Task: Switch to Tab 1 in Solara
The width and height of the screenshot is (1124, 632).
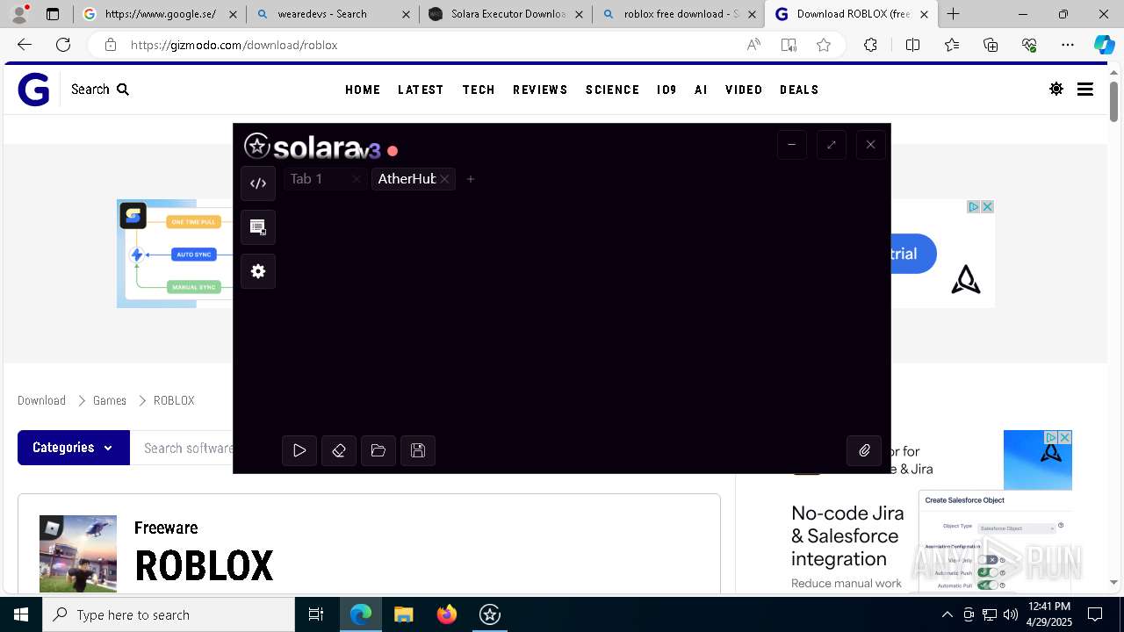Action: [306, 179]
